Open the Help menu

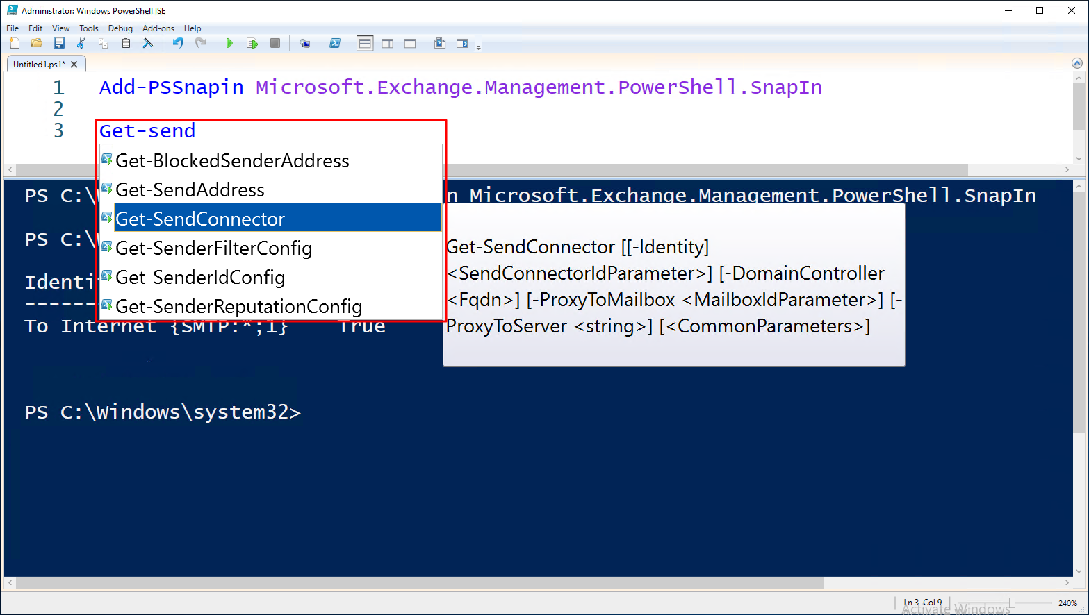[x=193, y=28]
